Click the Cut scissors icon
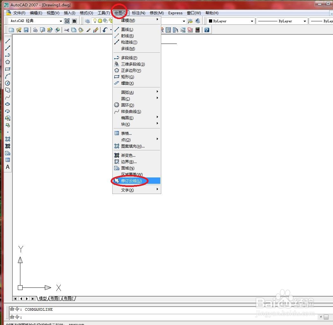 click(x=66, y=30)
